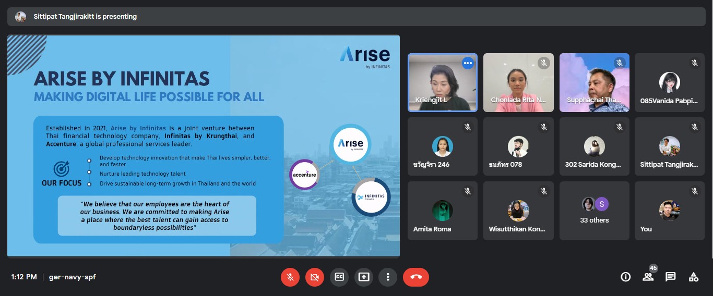
Task: Click the 'Kriengjit L' name label
Action: point(431,100)
